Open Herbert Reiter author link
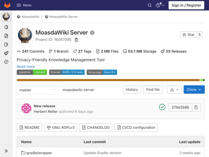Viewport: 209px width, 157px height. tap(46, 112)
